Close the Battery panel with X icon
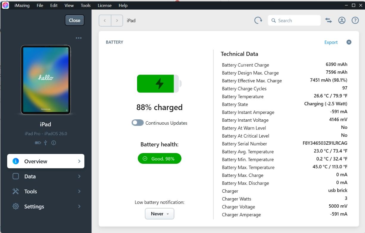Screen dimensions: 365x233 [x=349, y=42]
